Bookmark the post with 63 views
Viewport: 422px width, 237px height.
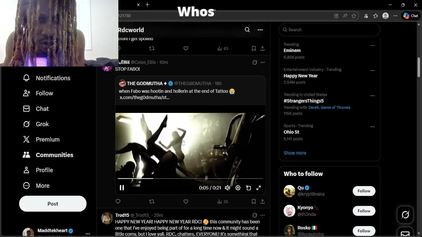click(254, 48)
